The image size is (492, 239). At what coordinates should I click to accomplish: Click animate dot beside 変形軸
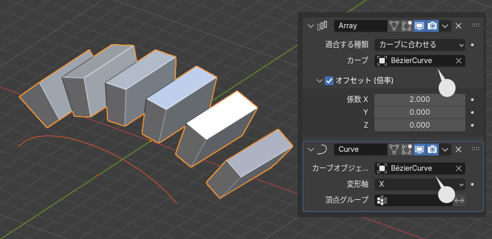point(472,185)
